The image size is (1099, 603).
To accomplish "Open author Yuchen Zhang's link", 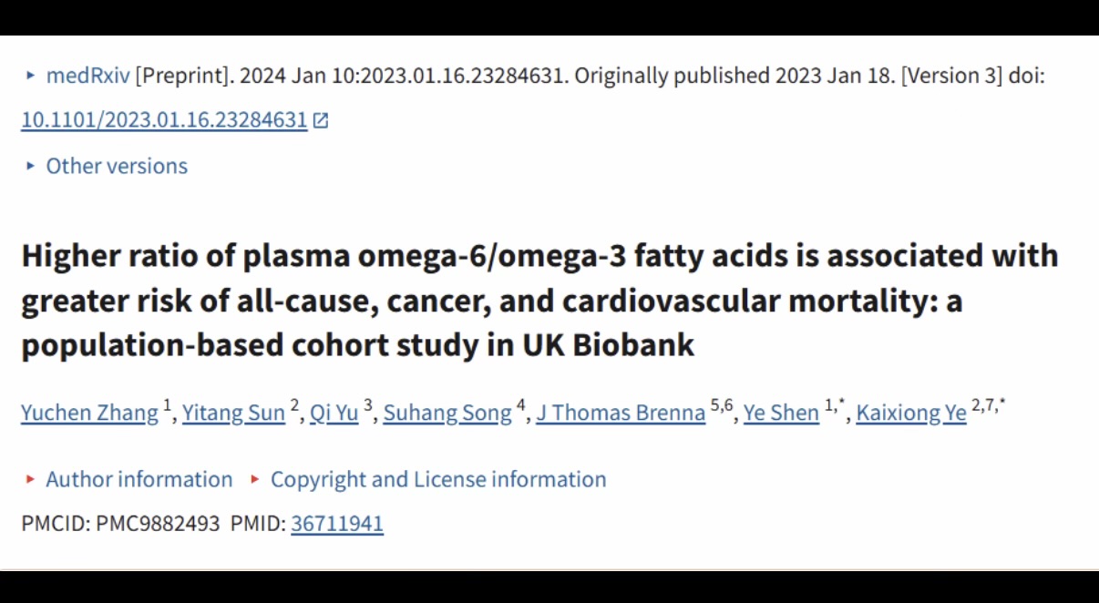I will click(x=89, y=413).
